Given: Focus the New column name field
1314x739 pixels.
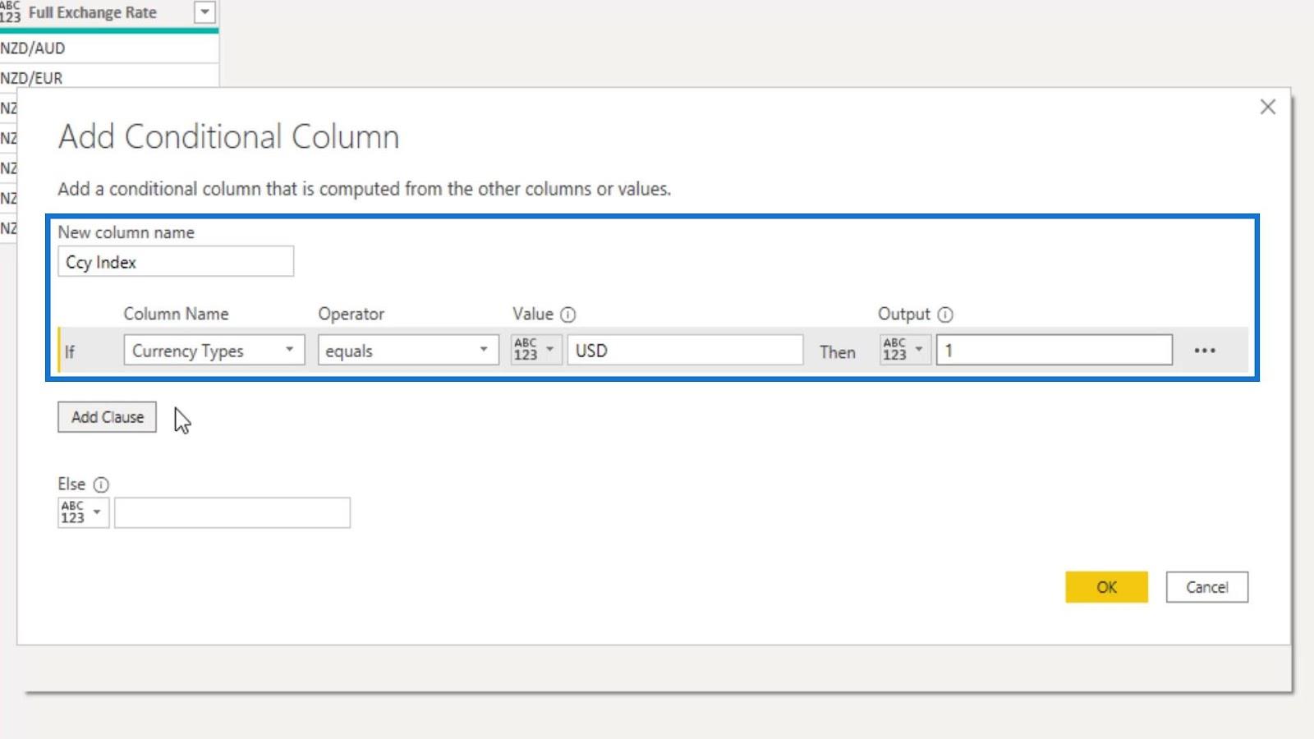Looking at the screenshot, I should coord(176,262).
